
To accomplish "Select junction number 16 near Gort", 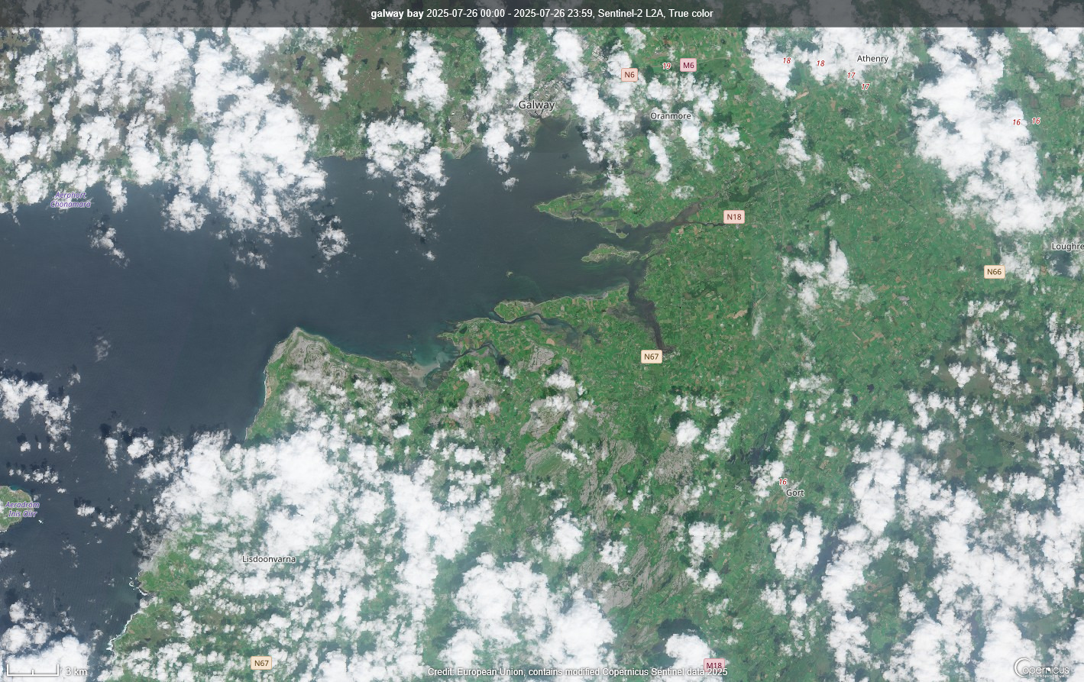I will (782, 482).
